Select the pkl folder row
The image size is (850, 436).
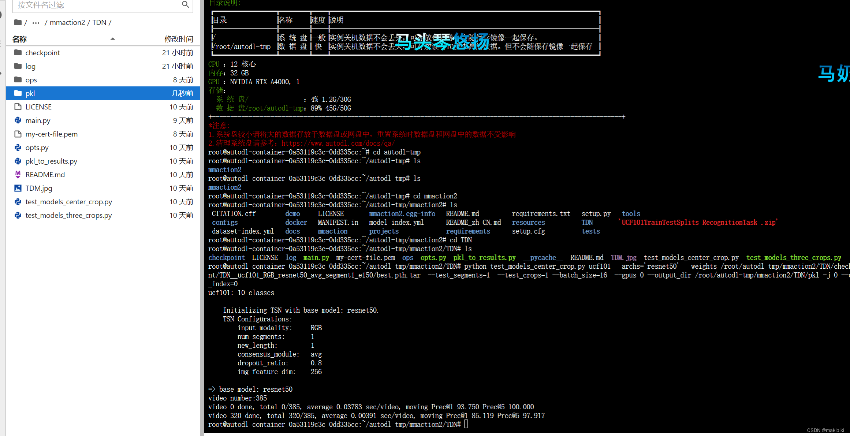pyautogui.click(x=102, y=93)
